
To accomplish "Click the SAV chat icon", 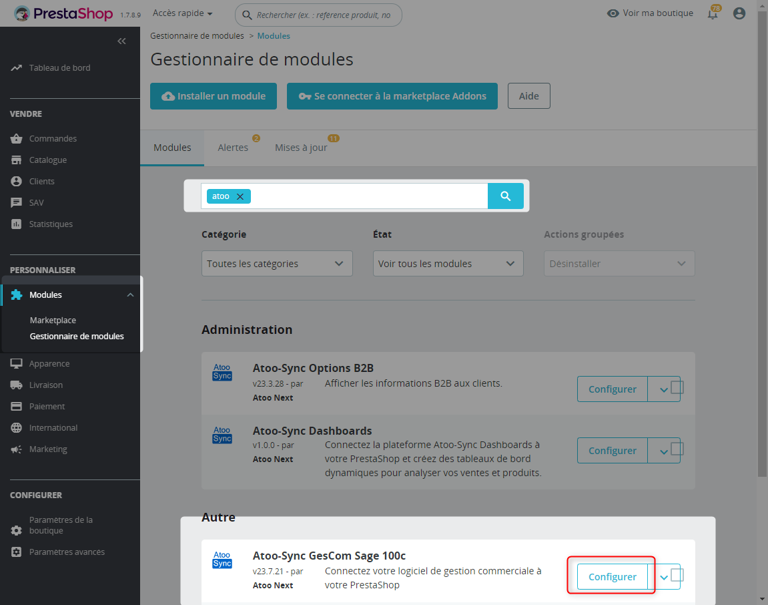I will 16,202.
